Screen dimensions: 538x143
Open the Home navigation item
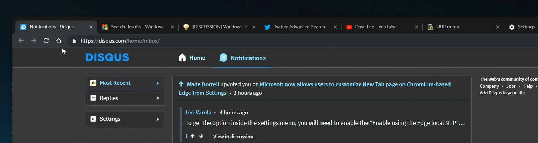click(x=192, y=58)
